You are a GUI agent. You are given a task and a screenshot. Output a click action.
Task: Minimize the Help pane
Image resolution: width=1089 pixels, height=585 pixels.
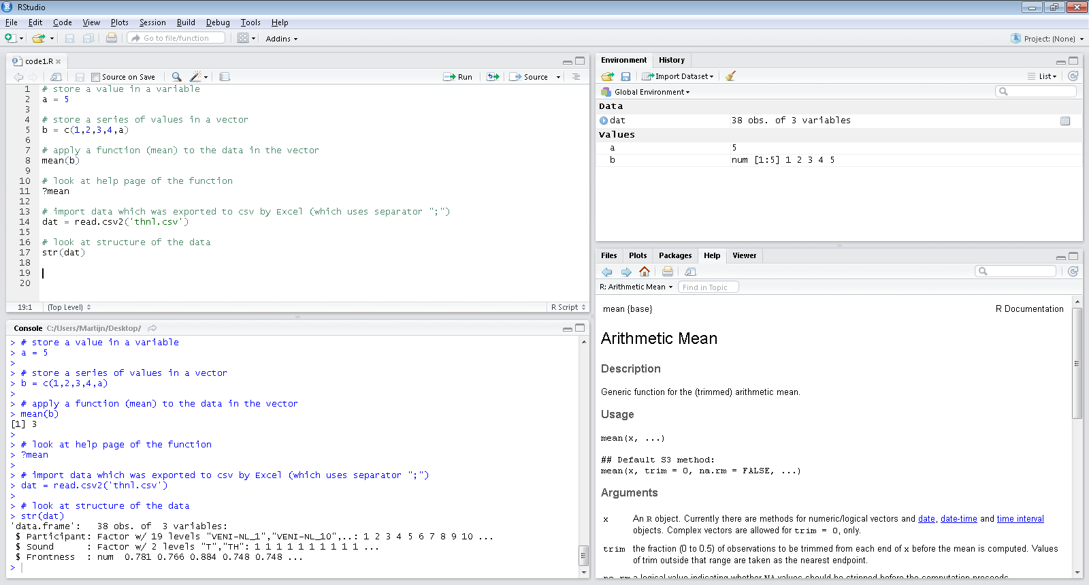click(1061, 257)
